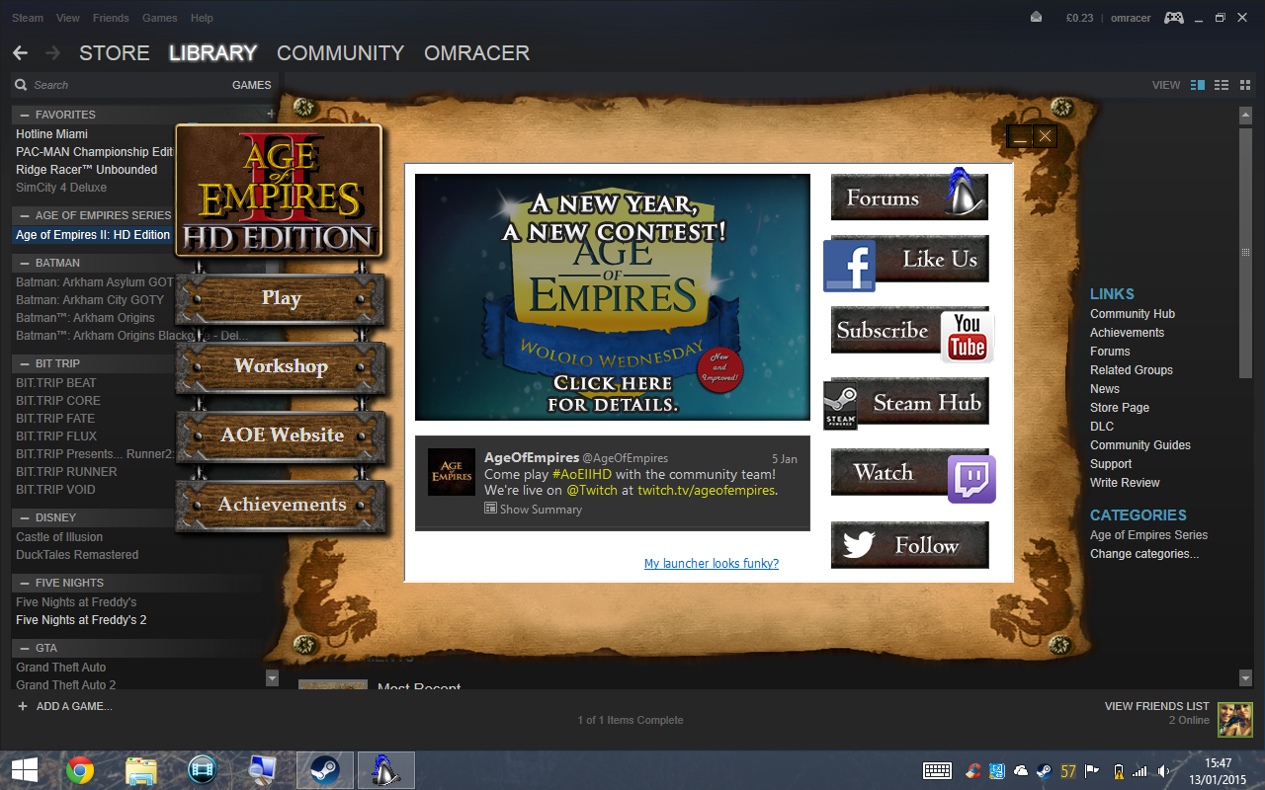The height and width of the screenshot is (790, 1265).
Task: Click the Wololo Wednesday contest banner
Action: pos(613,297)
